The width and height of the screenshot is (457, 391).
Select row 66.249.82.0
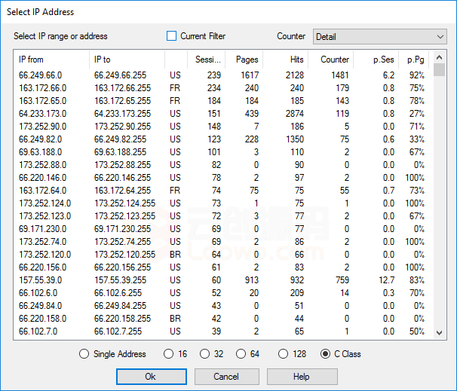pyautogui.click(x=222, y=139)
